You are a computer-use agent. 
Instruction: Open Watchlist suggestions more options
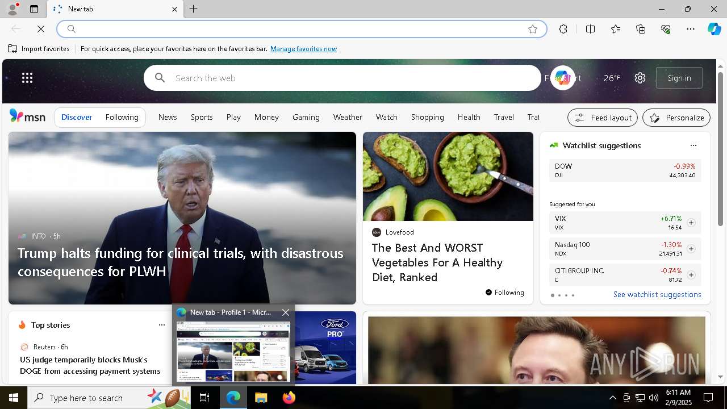click(693, 145)
